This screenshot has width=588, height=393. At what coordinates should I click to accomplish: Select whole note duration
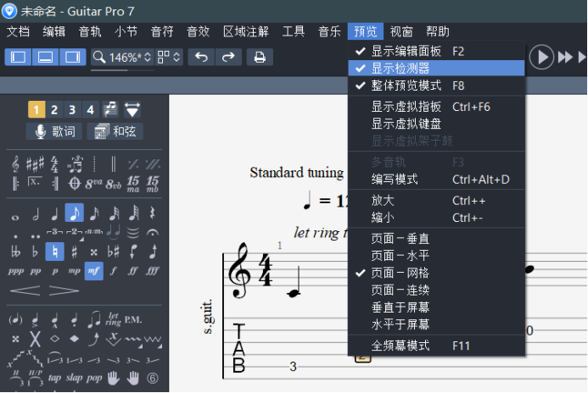click(x=15, y=217)
